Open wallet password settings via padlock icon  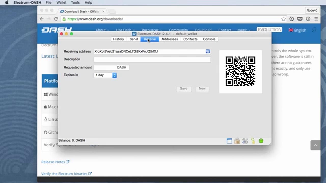237,141
